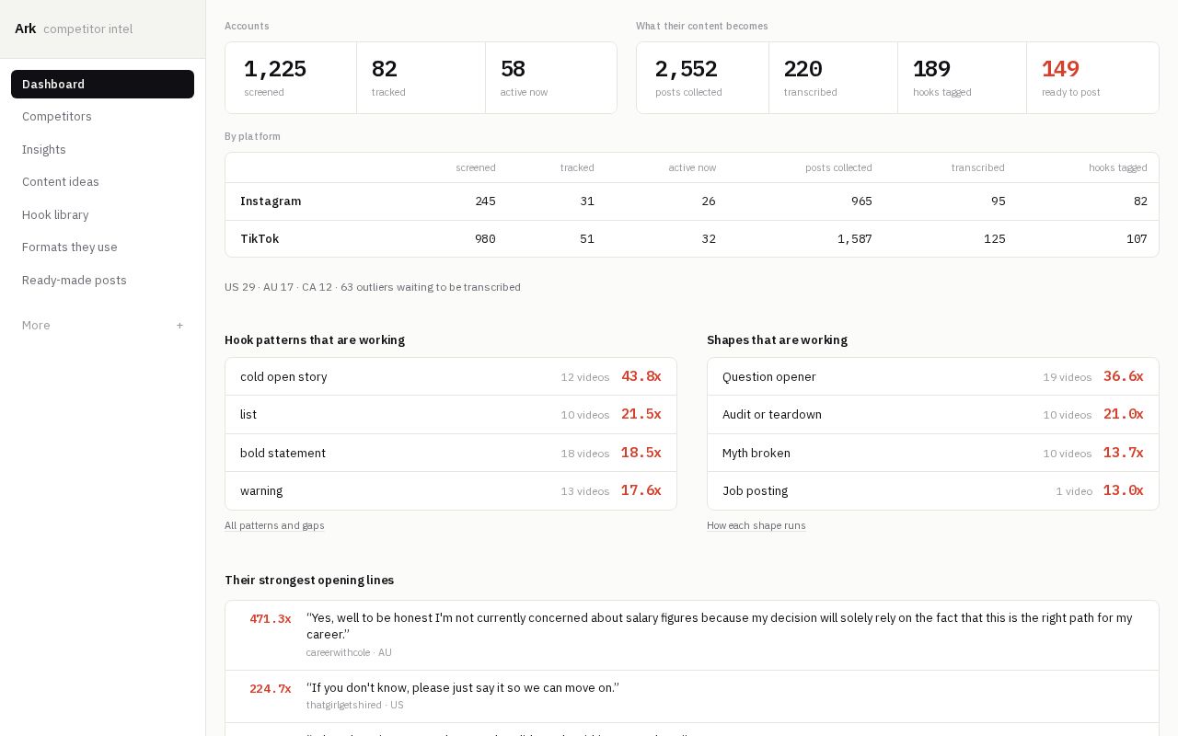
Task: Select the TikTok platform row
Action: click(692, 239)
